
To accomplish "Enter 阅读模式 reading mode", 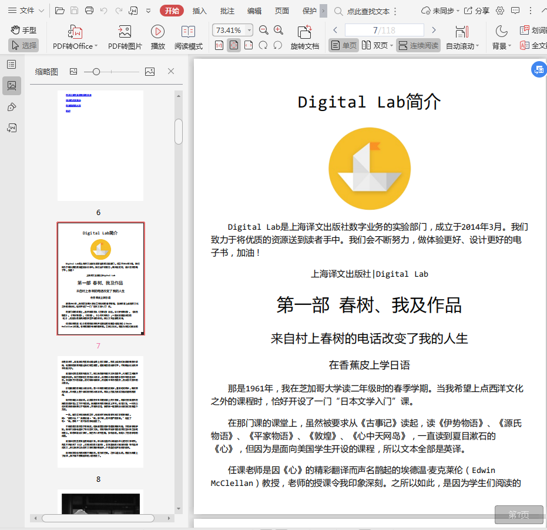I will (x=189, y=32).
